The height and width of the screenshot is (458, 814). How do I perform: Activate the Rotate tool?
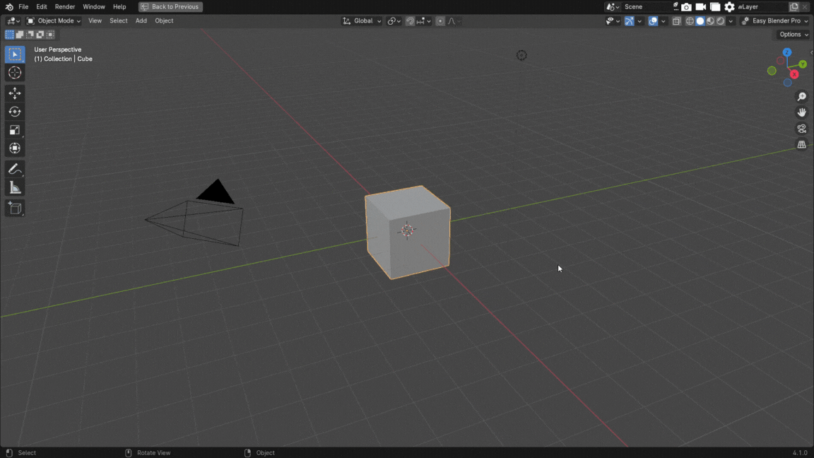(15, 112)
